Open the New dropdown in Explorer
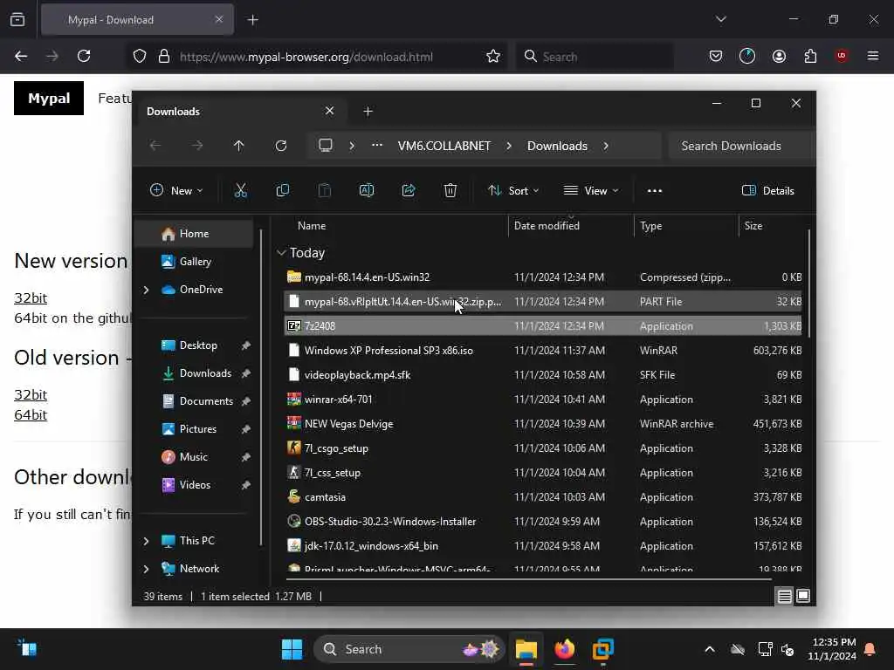 pyautogui.click(x=176, y=191)
